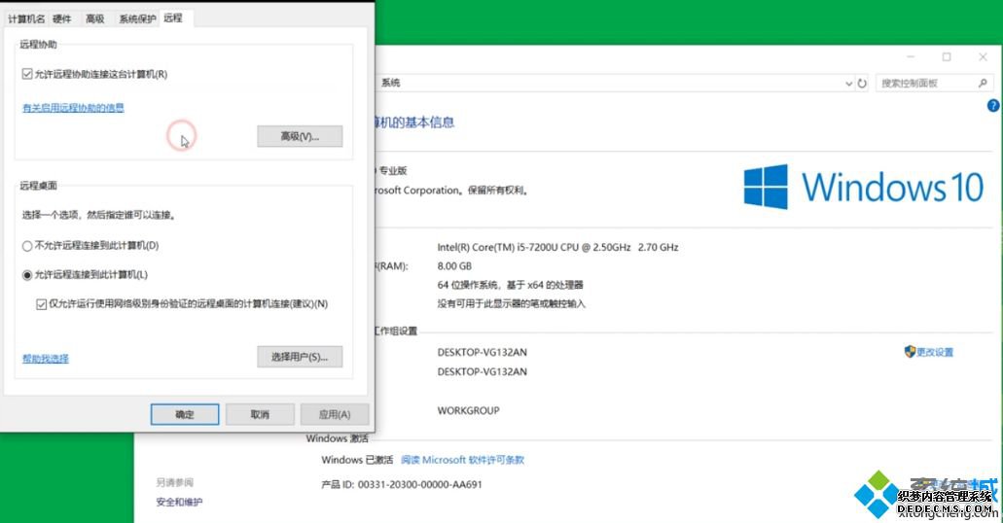Click the 选择用户(S)... button
Screen dimensions: 1003x523
(x=300, y=357)
